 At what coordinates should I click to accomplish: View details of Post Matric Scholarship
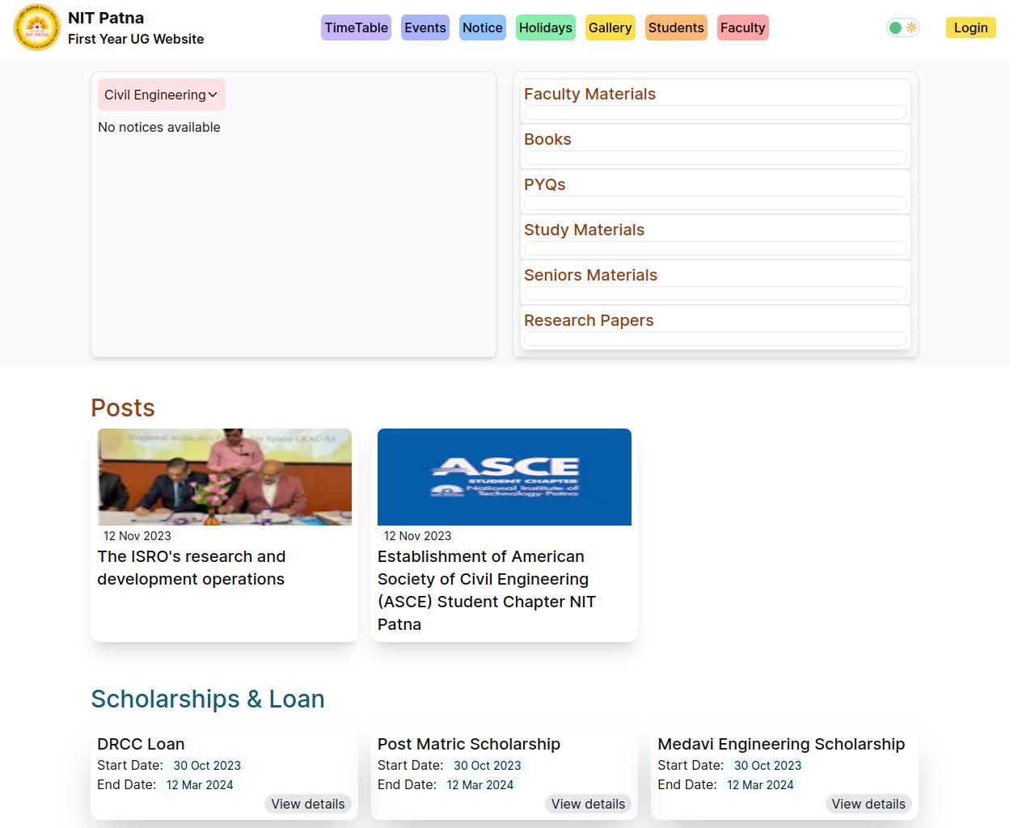589,804
